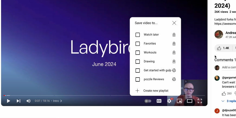236x118 pixels.
Task: Open the channel avatar of Andreas
Action: (x=219, y=34)
